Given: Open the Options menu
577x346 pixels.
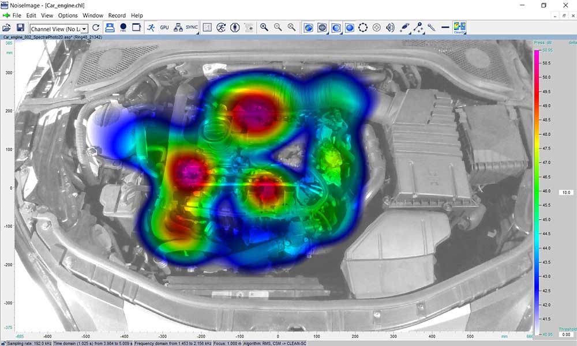Looking at the screenshot, I should coord(68,15).
